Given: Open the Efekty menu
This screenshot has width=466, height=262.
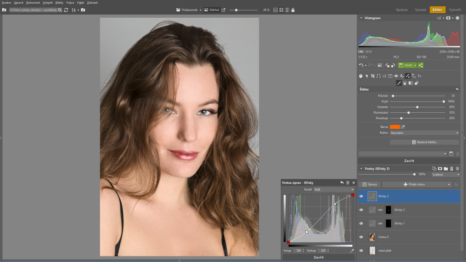Looking at the screenshot, I should coord(59,2).
